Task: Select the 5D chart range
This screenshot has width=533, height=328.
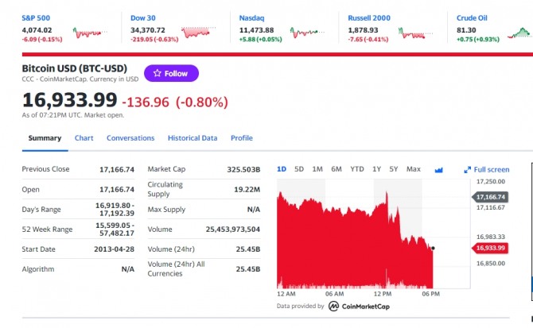Action: 299,169
